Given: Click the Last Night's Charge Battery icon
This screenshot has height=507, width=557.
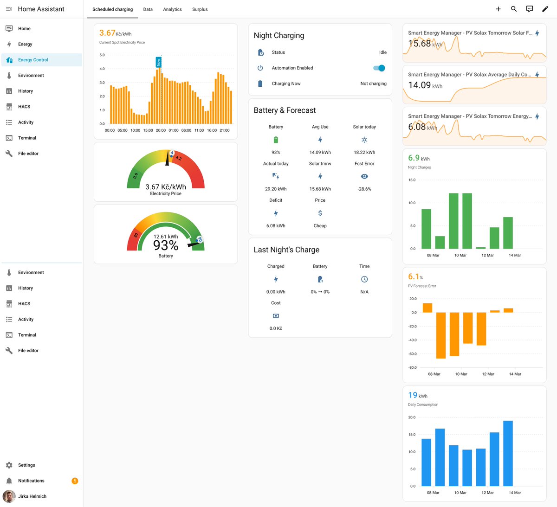Looking at the screenshot, I should 320,279.
